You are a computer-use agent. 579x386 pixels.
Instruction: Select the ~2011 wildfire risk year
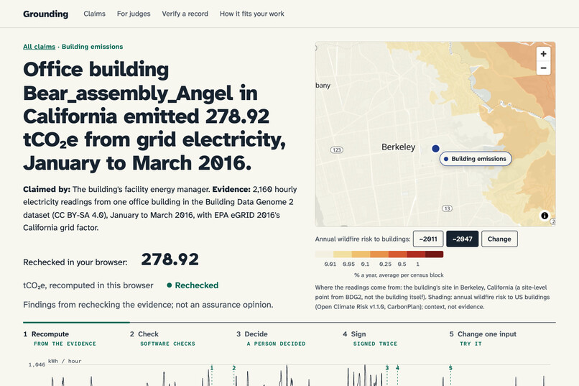(428, 239)
